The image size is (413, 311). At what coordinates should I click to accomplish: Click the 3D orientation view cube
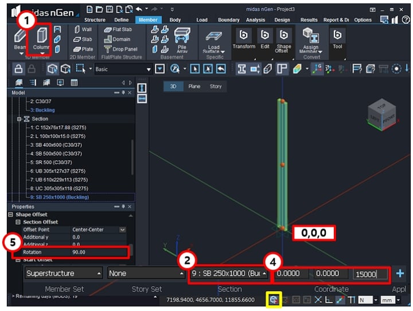pos(382,115)
